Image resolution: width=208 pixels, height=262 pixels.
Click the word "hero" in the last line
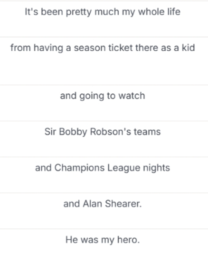click(127, 240)
